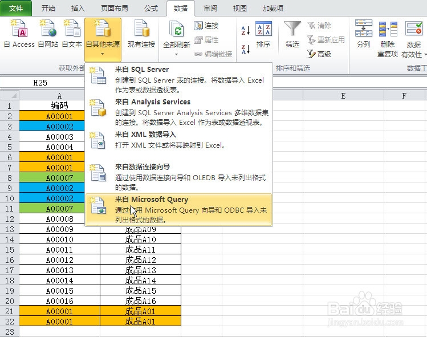Image resolution: width=427 pixels, height=337 pixels.
Task: Click 编辑链接 edit links
Action: click(x=213, y=54)
